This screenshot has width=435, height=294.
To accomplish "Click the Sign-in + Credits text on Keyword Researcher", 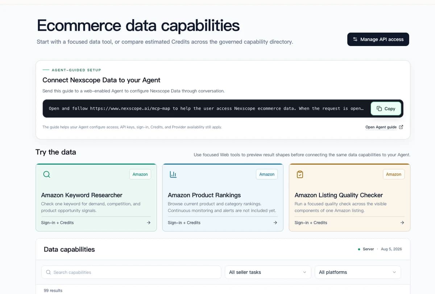I will [57, 223].
